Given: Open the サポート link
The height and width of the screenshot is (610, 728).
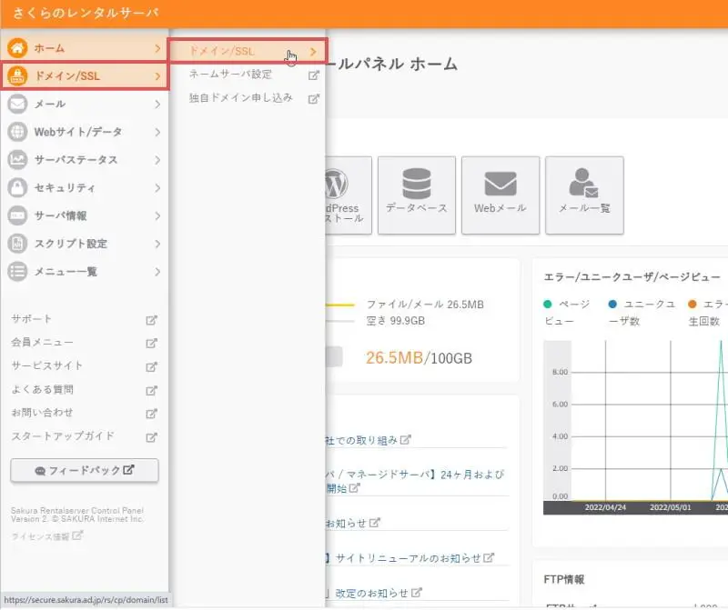Looking at the screenshot, I should click(32, 319).
